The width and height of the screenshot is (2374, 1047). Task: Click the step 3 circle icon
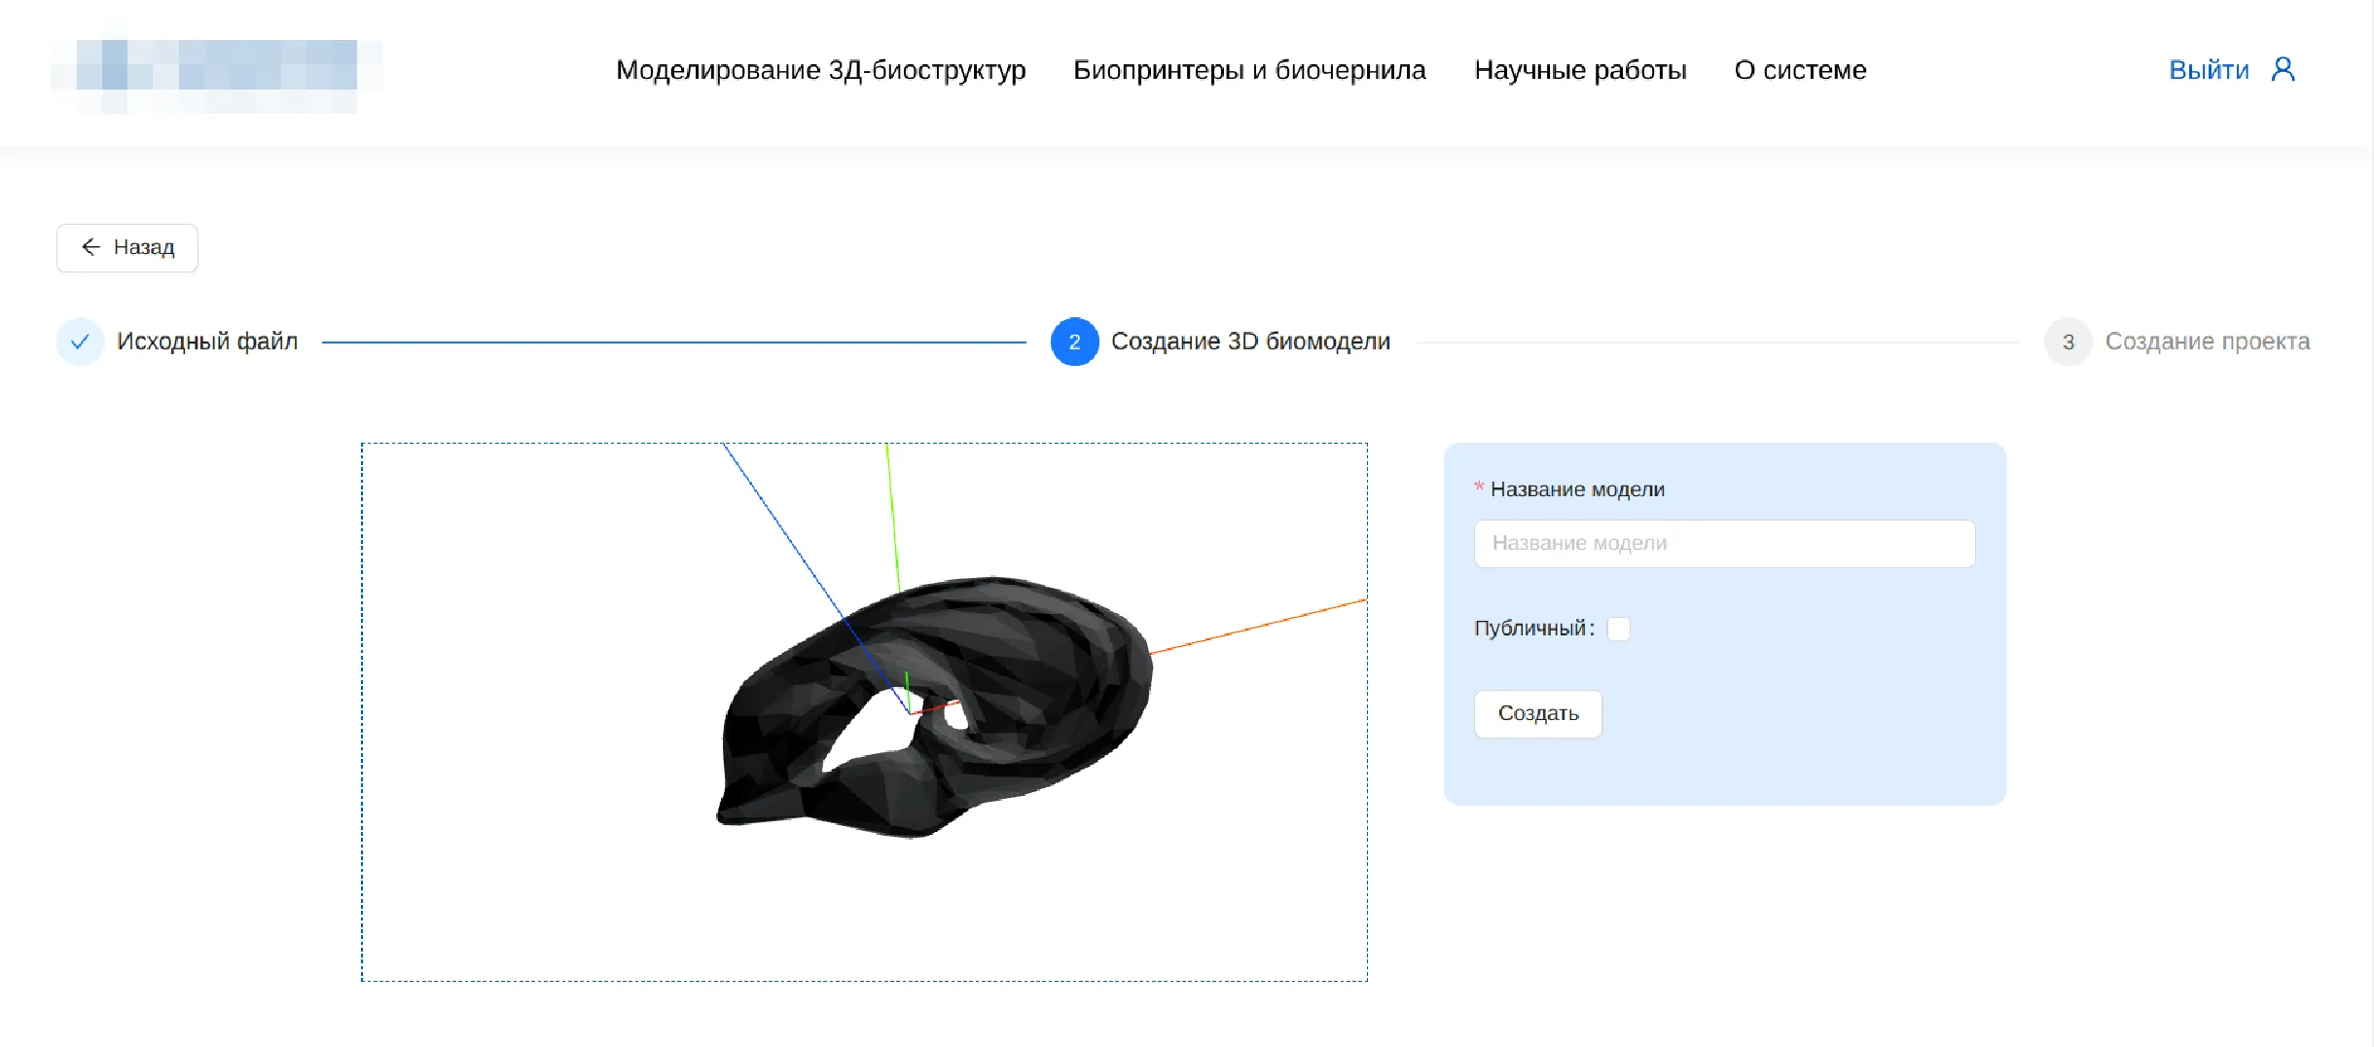point(2068,342)
